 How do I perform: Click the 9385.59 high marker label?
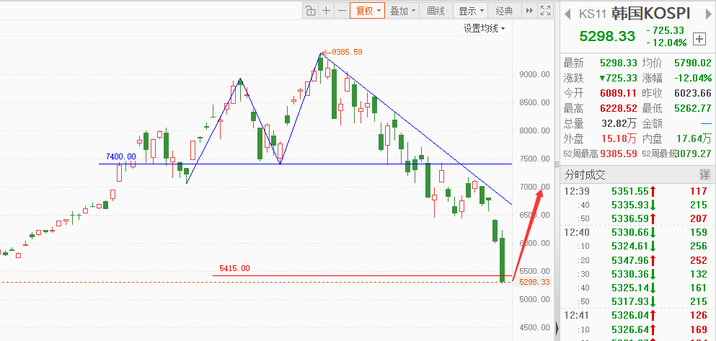click(x=347, y=52)
